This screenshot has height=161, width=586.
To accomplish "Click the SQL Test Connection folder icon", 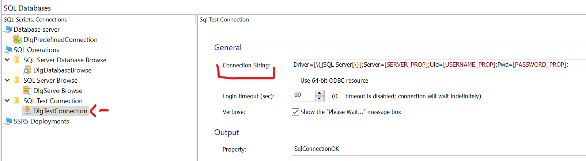I will pyautogui.click(x=17, y=101).
